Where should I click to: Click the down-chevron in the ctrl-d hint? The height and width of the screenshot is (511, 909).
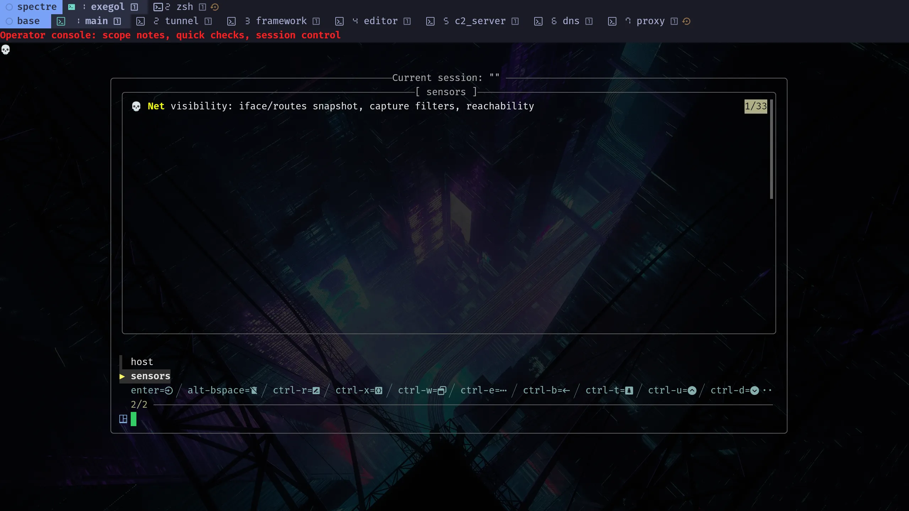(x=754, y=390)
